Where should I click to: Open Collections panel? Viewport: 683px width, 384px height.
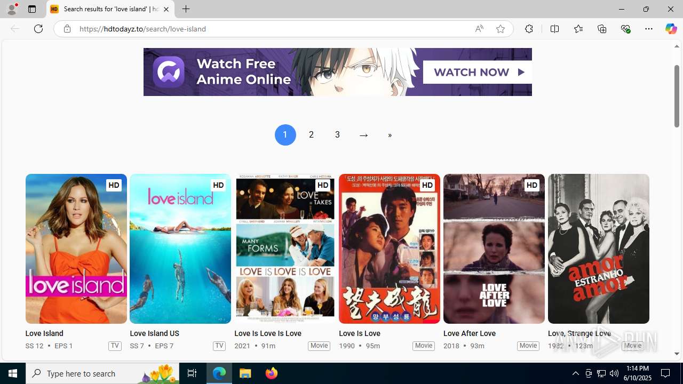coord(602,29)
